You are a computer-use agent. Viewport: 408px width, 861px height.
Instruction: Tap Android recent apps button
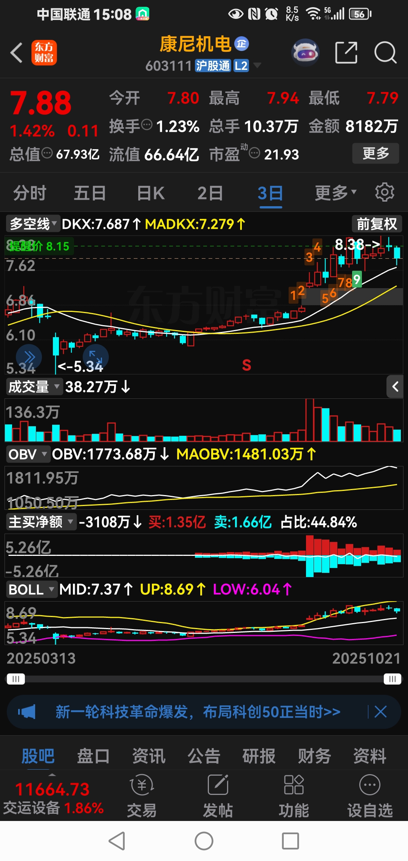coord(291,841)
